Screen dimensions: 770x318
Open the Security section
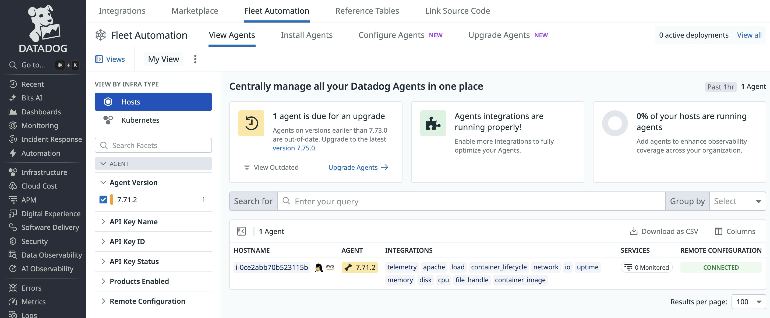click(34, 241)
